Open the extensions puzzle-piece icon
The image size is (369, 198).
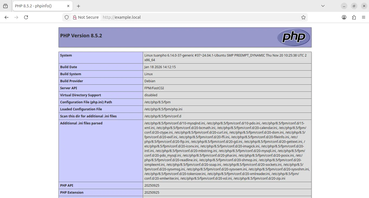pyautogui.click(x=354, y=17)
